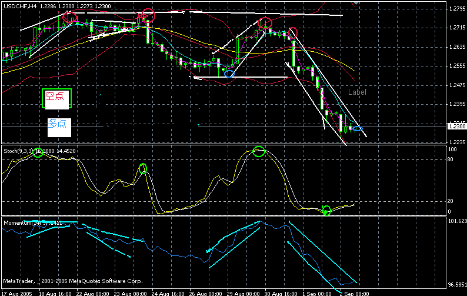Select the gray Label text object
Viewport: 467px width, 296px height.
coord(357,92)
